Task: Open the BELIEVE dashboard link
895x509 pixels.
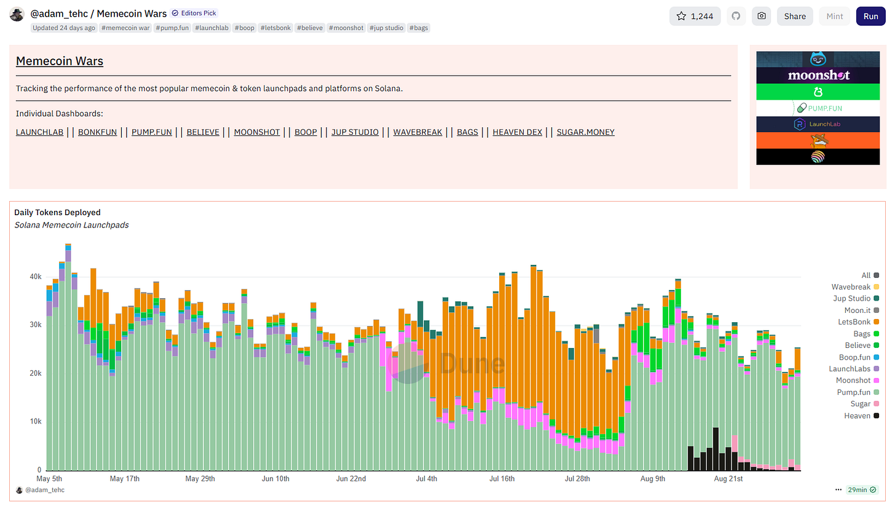Action: click(x=203, y=132)
